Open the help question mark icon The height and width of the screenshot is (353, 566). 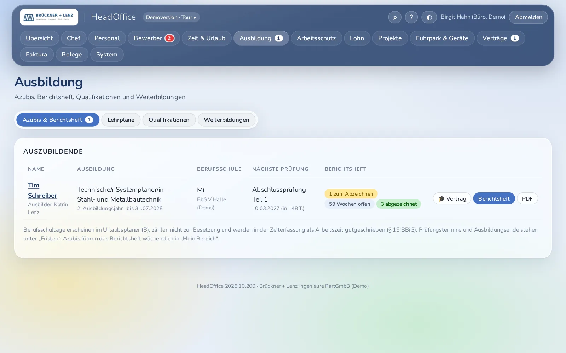[411, 17]
